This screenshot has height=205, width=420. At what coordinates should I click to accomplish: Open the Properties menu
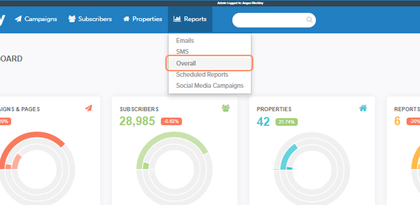point(142,19)
